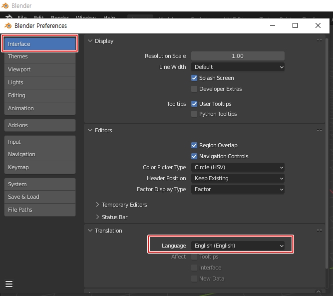Expand the Temporary Editors subpanel
333x296 pixels.
(x=97, y=205)
